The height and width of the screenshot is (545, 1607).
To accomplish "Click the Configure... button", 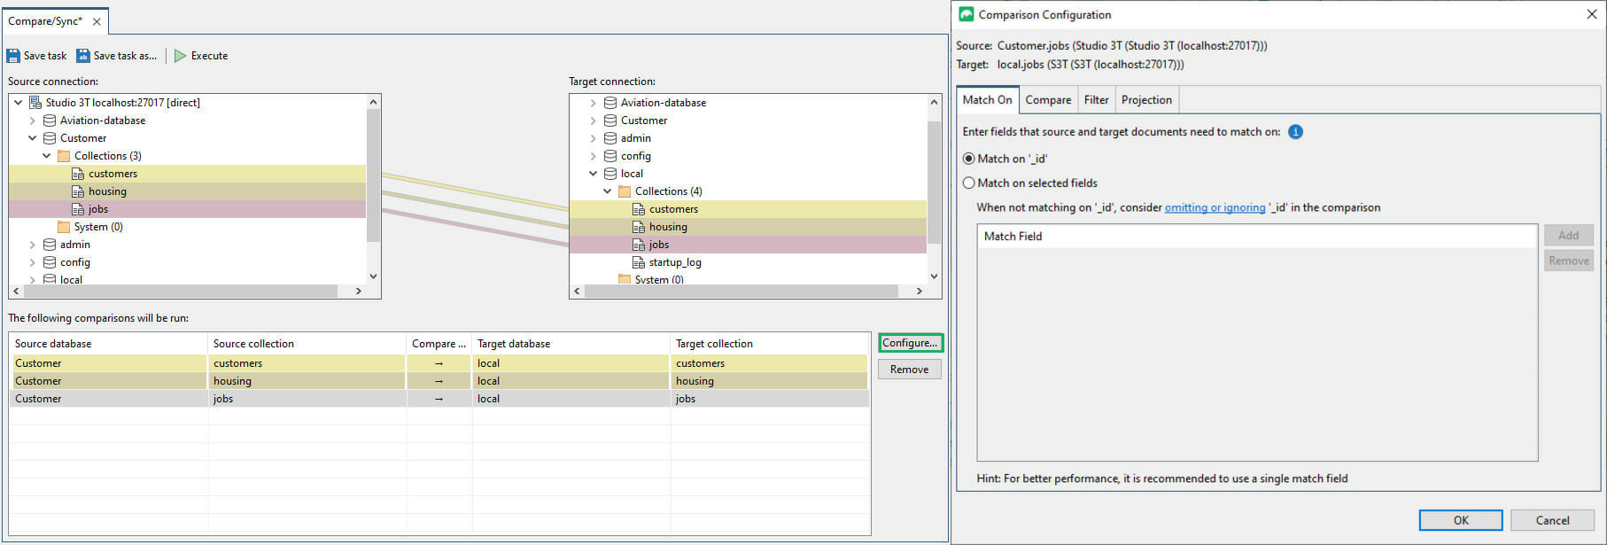I will pos(910,343).
